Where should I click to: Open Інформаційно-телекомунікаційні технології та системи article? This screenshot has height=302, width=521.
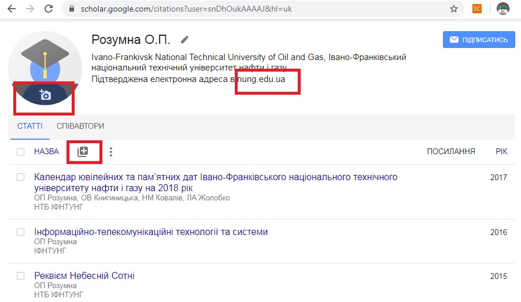point(151,232)
